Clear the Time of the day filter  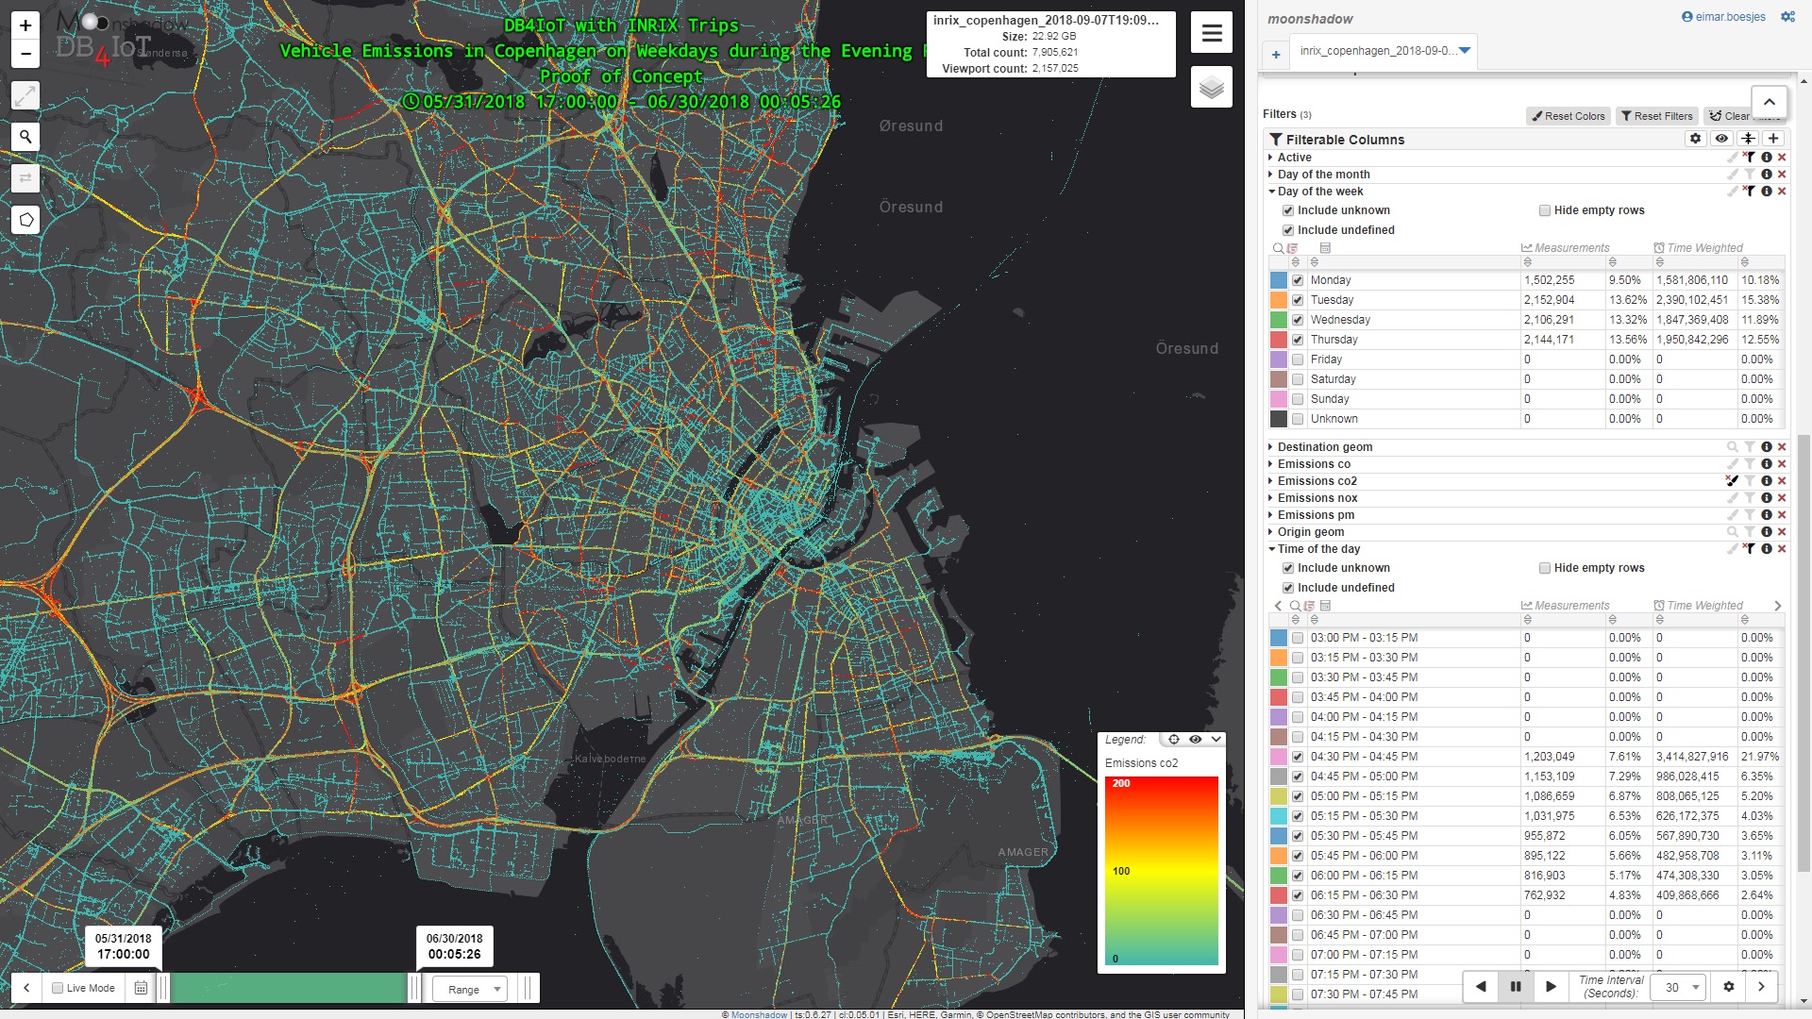pos(1749,549)
